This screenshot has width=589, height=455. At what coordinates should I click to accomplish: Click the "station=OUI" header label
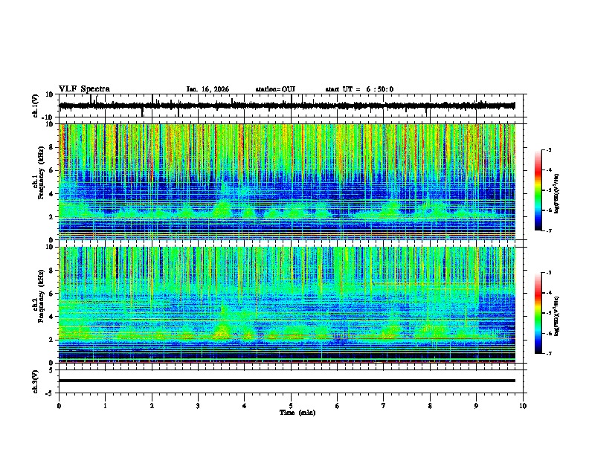coord(275,89)
